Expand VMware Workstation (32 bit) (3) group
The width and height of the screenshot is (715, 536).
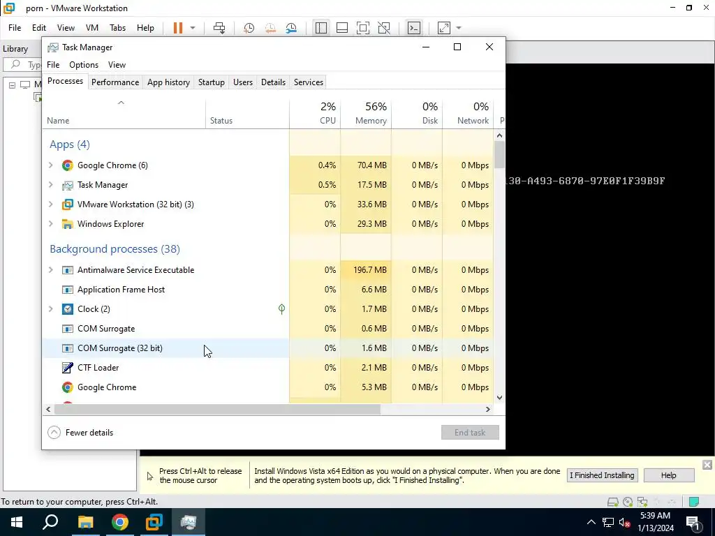50,204
